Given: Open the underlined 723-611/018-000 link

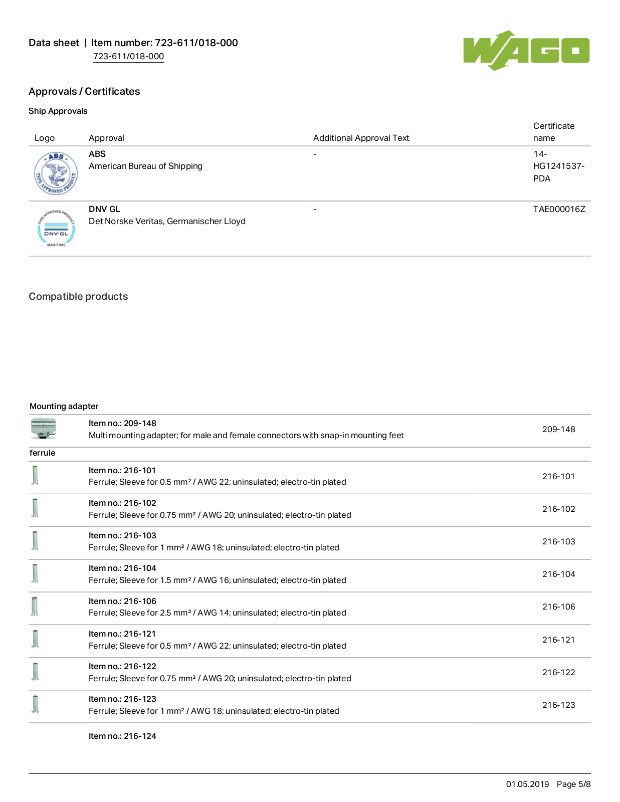Looking at the screenshot, I should pos(128,56).
